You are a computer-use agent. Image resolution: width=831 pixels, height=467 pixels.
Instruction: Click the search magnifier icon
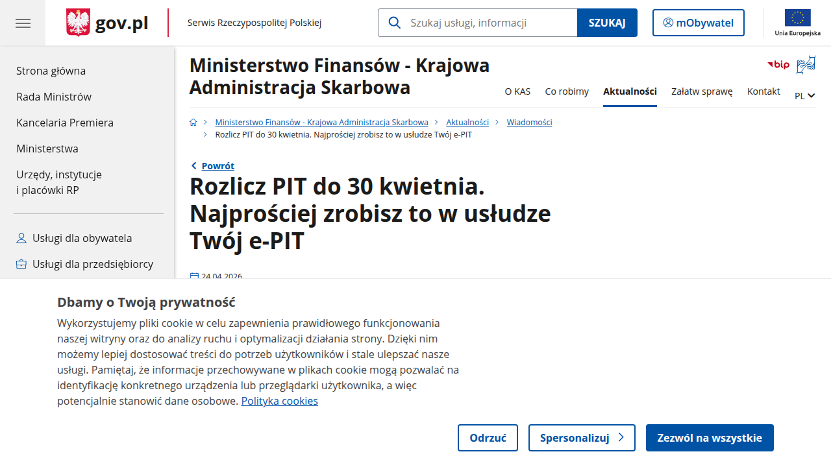394,23
